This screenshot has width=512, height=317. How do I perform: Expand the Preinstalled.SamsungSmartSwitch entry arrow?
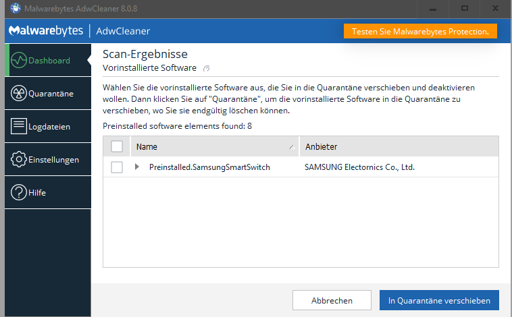137,167
